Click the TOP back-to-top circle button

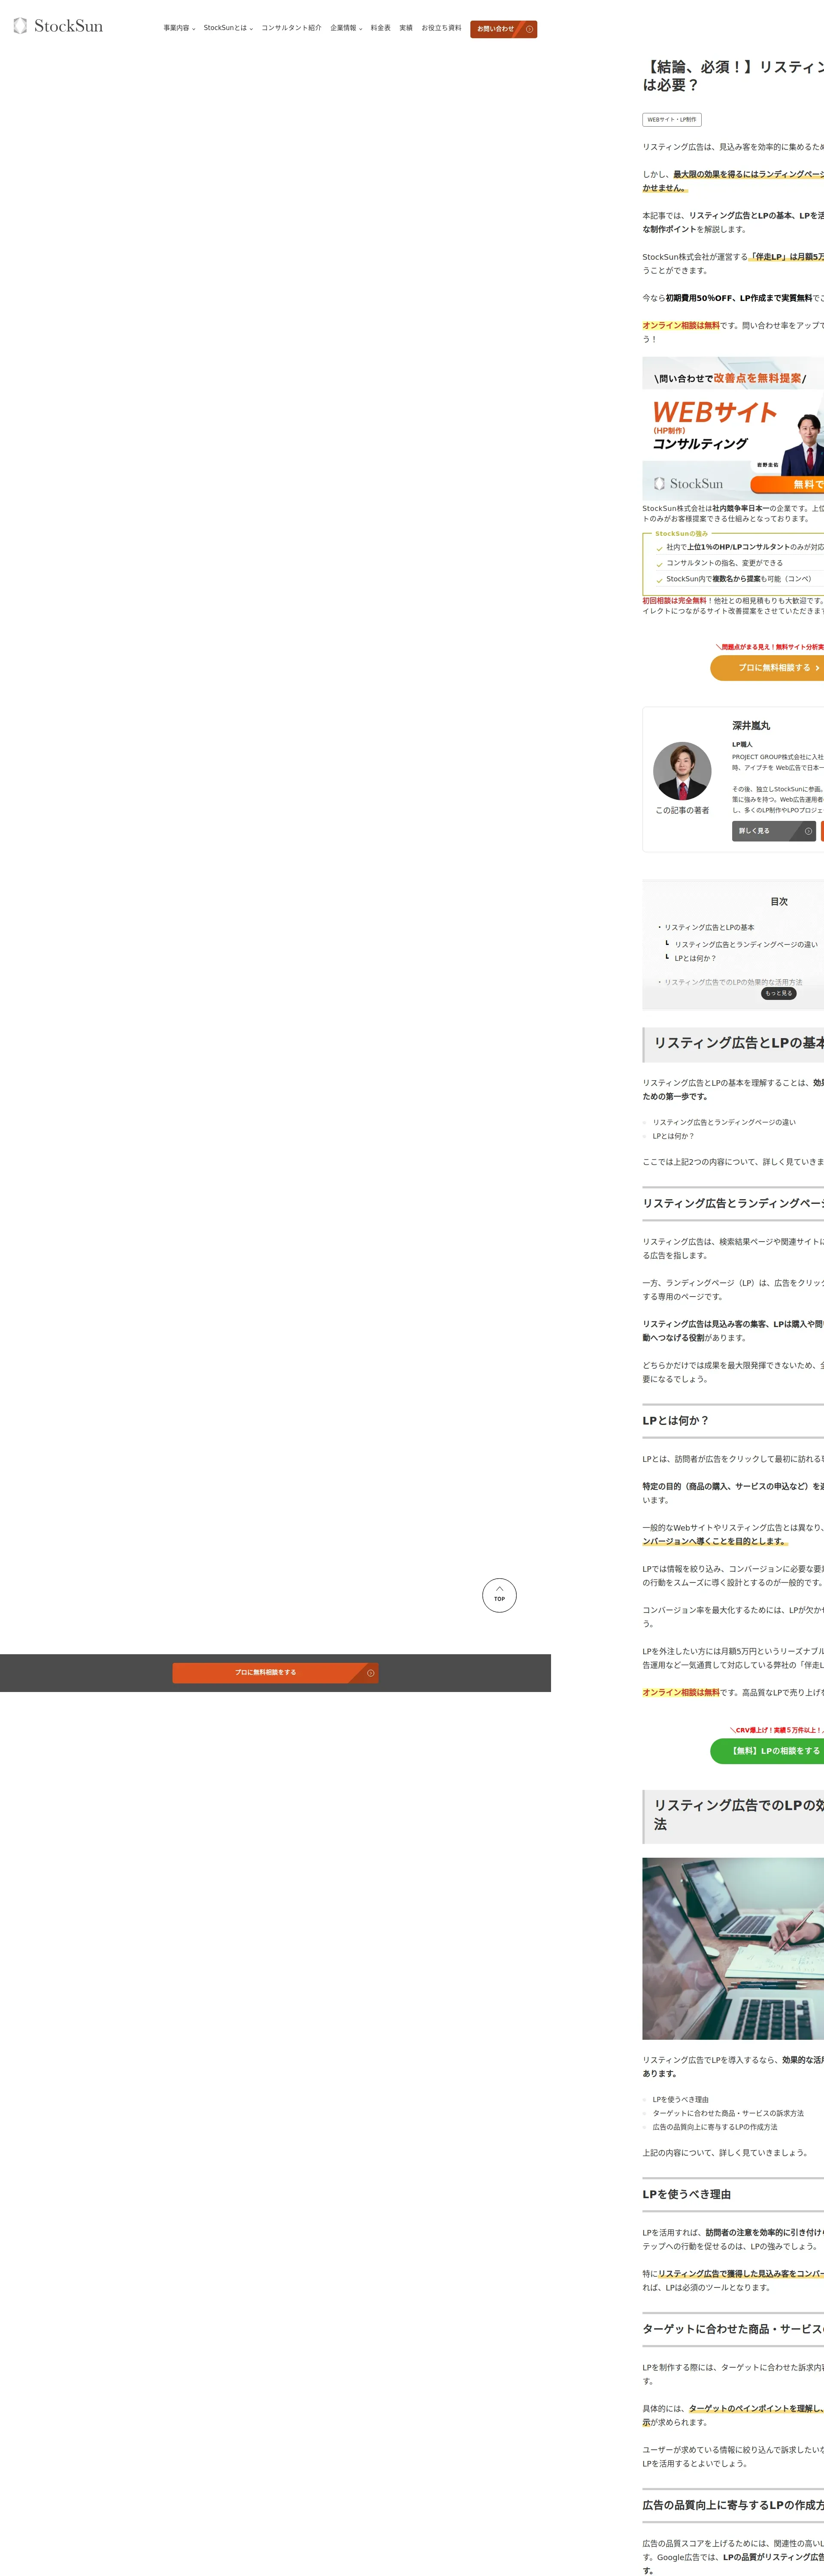point(499,1595)
